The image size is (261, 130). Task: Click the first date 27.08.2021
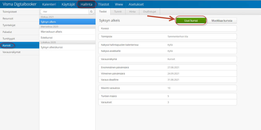tap(173, 67)
